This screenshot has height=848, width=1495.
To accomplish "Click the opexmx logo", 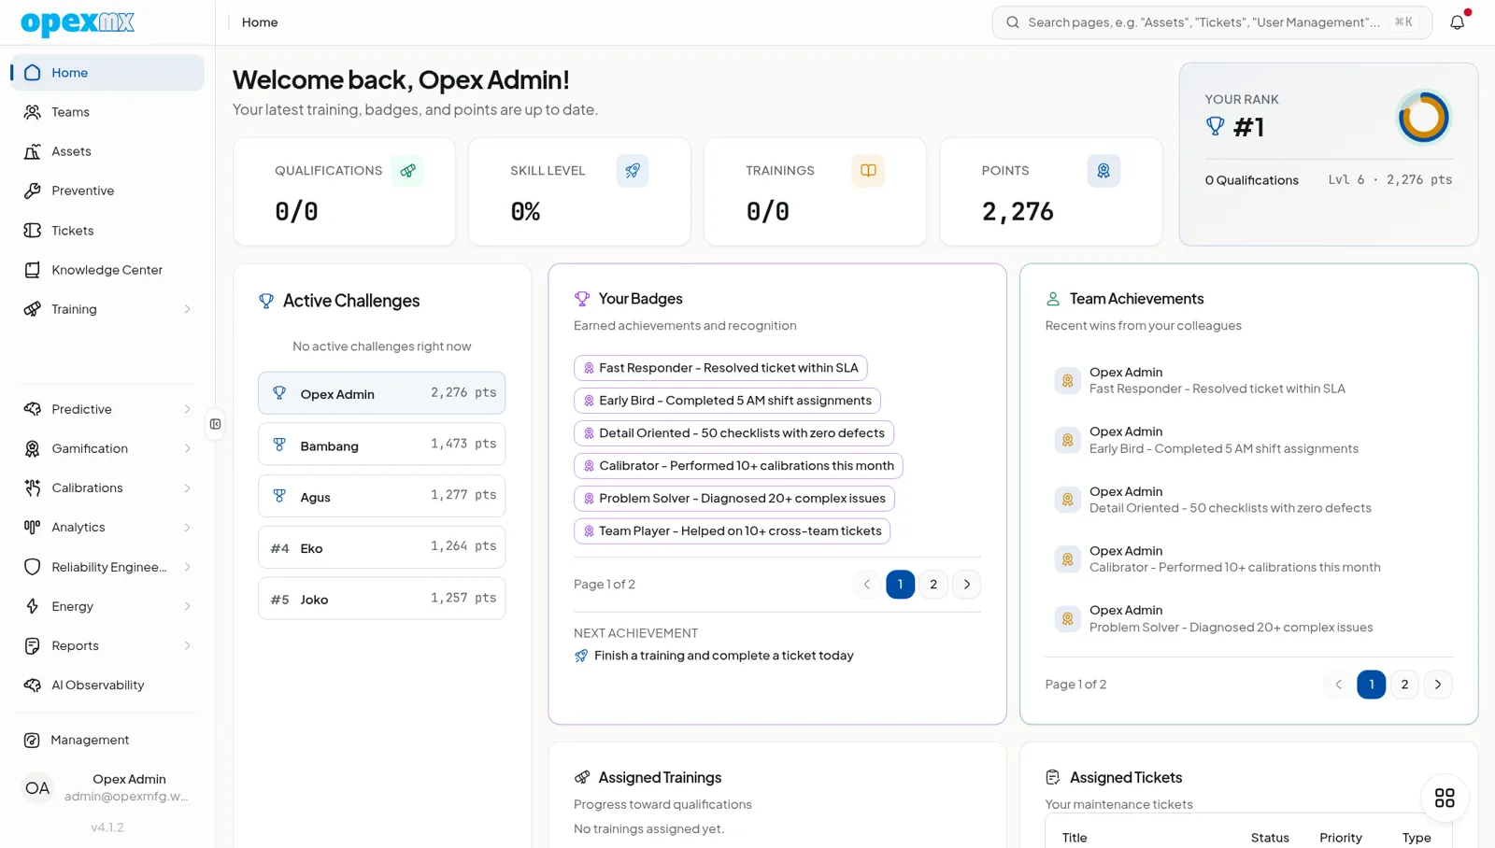I will point(78,22).
